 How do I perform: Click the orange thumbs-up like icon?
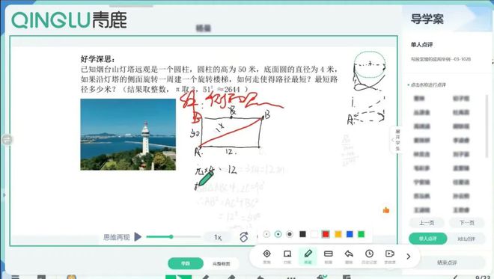tap(386, 210)
